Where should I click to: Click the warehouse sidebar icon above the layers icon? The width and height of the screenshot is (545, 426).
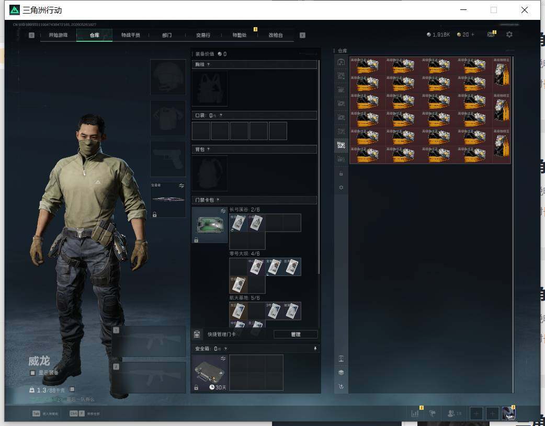pyautogui.click(x=341, y=359)
